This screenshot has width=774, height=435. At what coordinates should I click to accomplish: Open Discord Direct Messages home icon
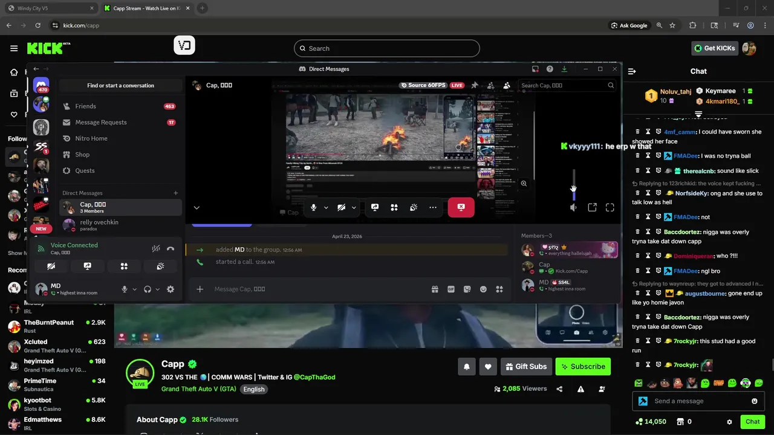(41, 85)
